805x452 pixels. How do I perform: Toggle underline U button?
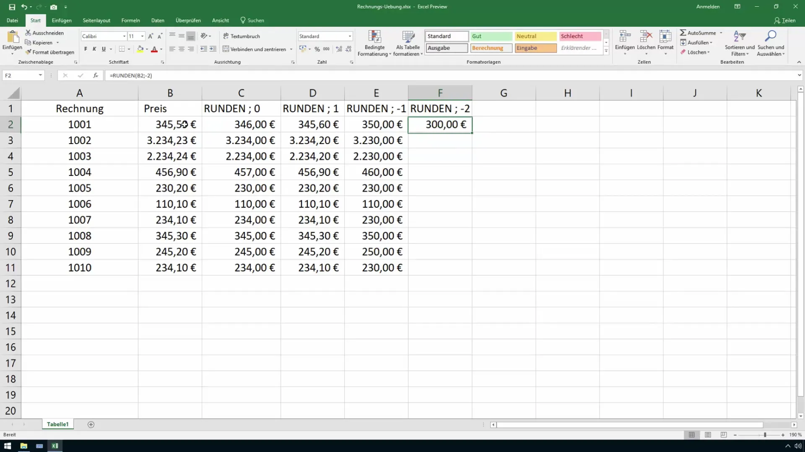104,49
